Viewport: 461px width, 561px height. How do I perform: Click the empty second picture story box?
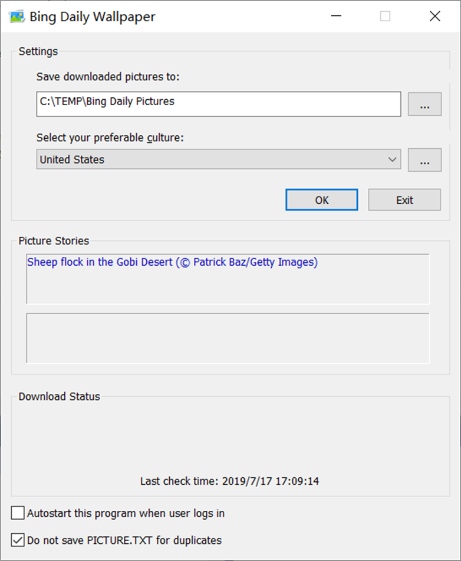coord(228,338)
